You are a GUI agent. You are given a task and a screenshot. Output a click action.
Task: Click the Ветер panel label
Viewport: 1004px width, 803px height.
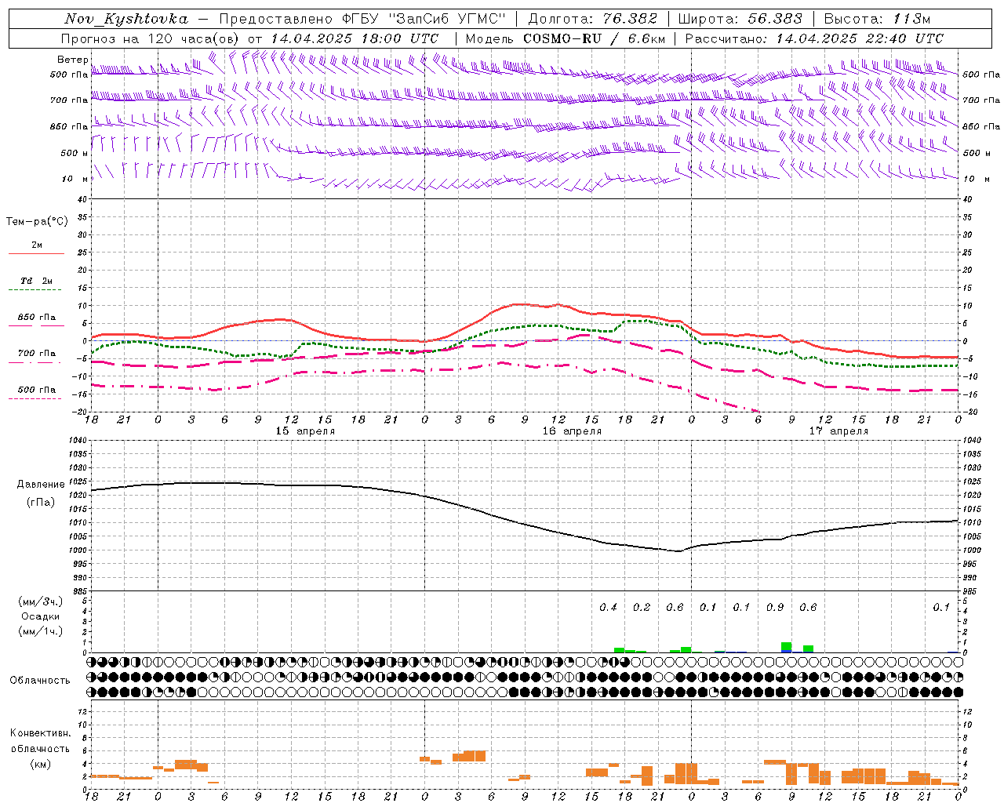(x=73, y=60)
